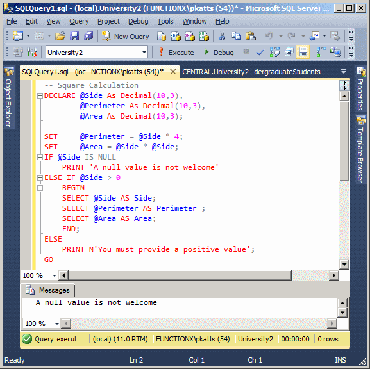Open the Edit menu
The image size is (370, 369).
point(31,21)
